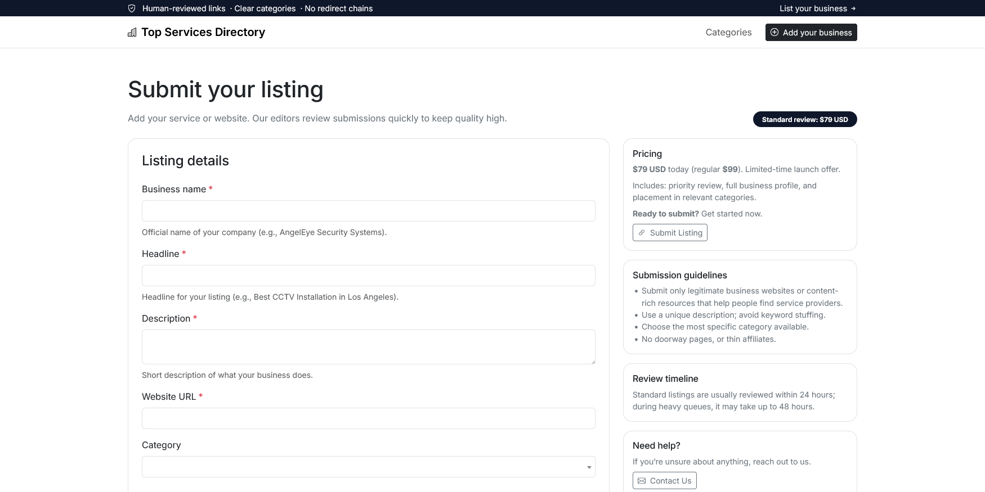The width and height of the screenshot is (985, 492).
Task: Click the No doorway pages guideline
Action: (x=709, y=339)
